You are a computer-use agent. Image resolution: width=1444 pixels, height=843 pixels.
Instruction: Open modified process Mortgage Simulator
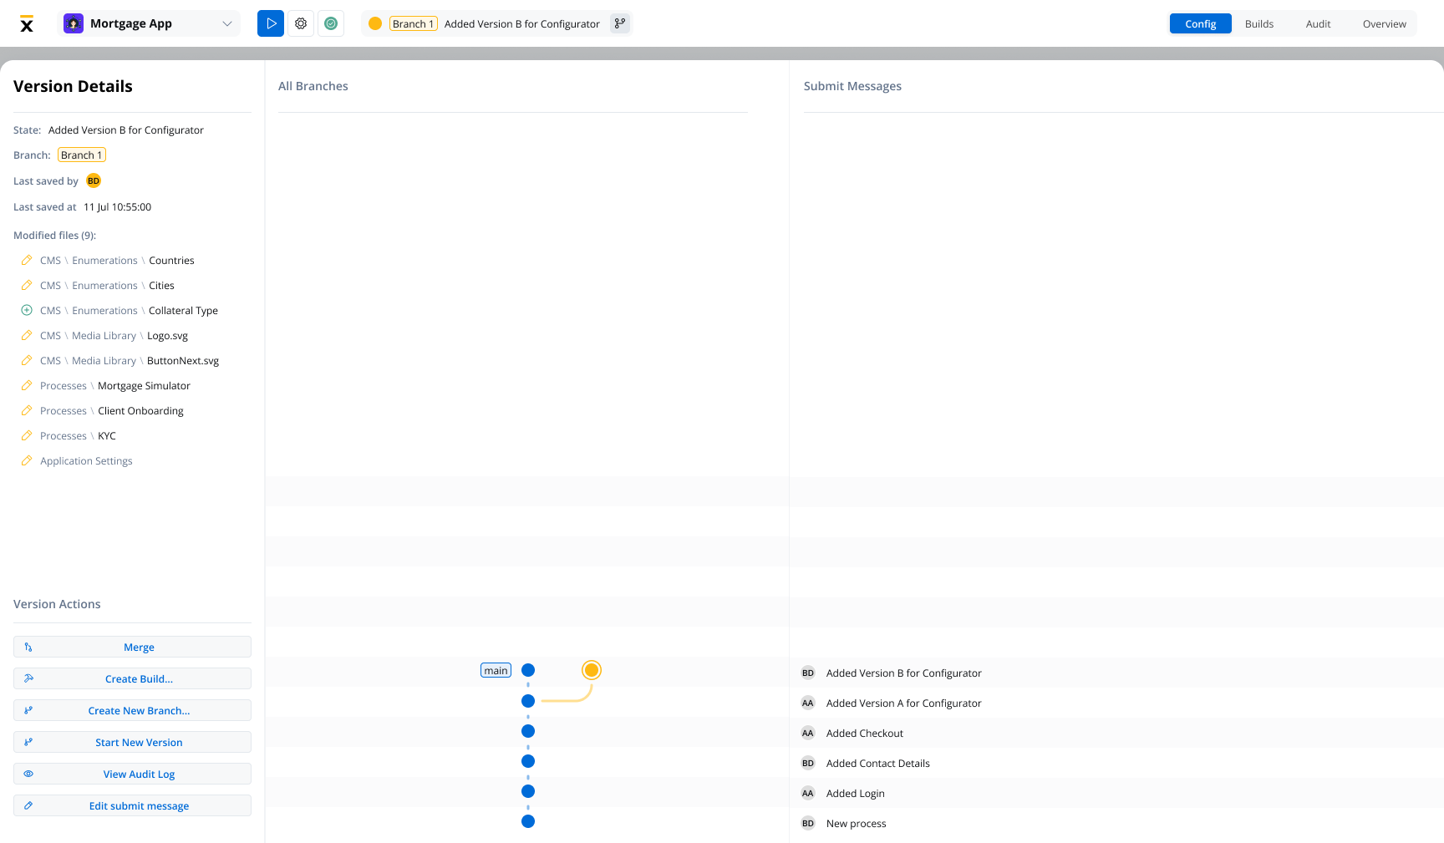point(144,386)
